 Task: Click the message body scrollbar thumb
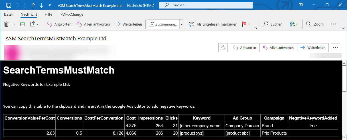[x=344, y=79]
